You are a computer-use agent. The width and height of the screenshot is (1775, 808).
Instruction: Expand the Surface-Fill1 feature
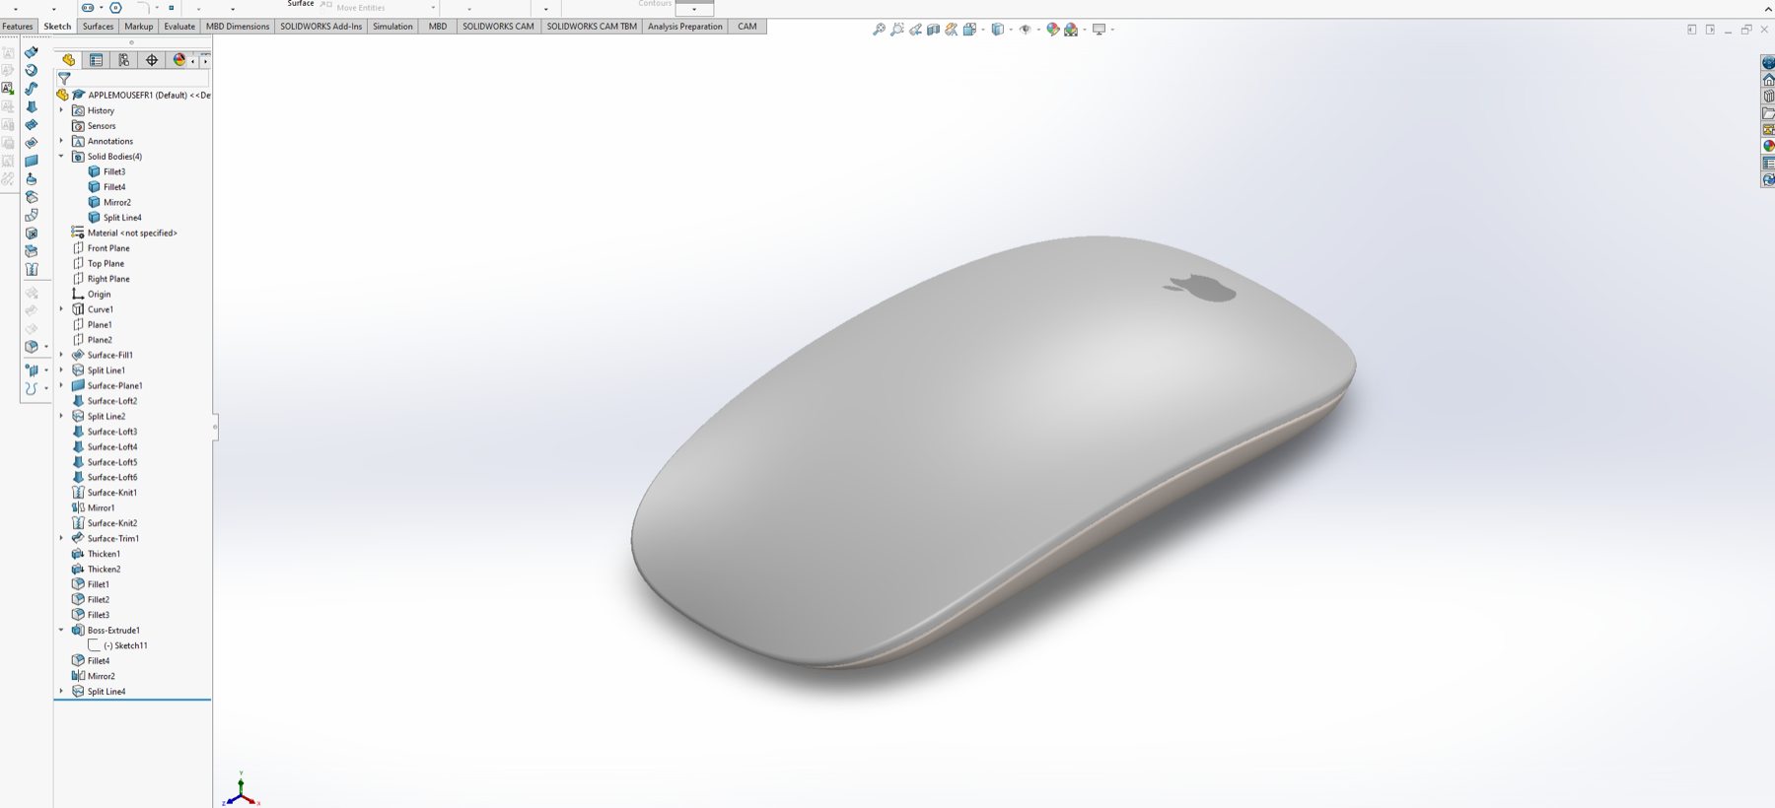tap(61, 355)
